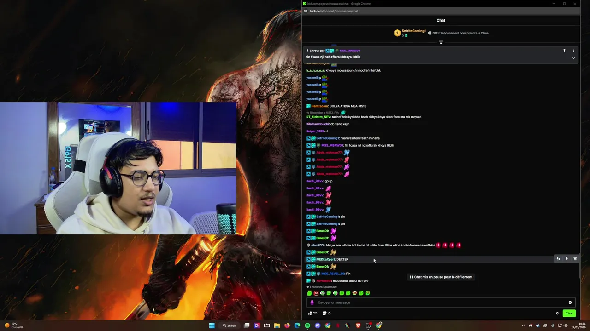
Task: Open OBS Studio from taskbar
Action: [368, 325]
